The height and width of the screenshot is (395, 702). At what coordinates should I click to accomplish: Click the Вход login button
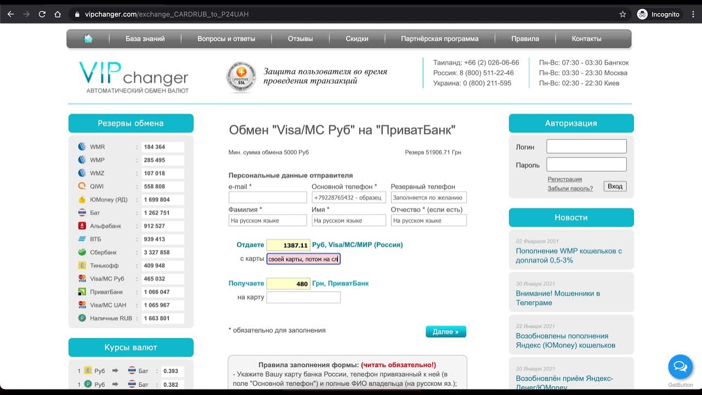(x=615, y=187)
